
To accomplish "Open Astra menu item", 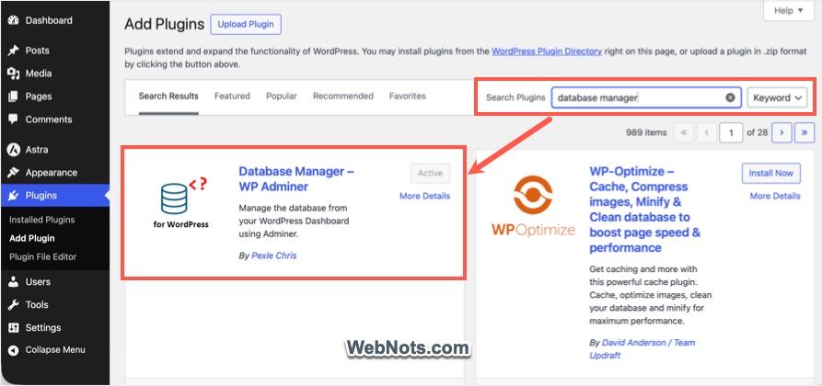I will click(37, 150).
